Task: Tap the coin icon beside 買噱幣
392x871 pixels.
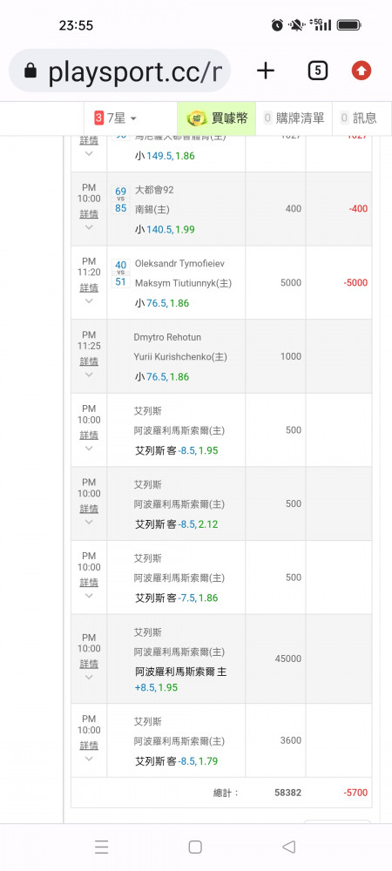Action: [x=197, y=118]
